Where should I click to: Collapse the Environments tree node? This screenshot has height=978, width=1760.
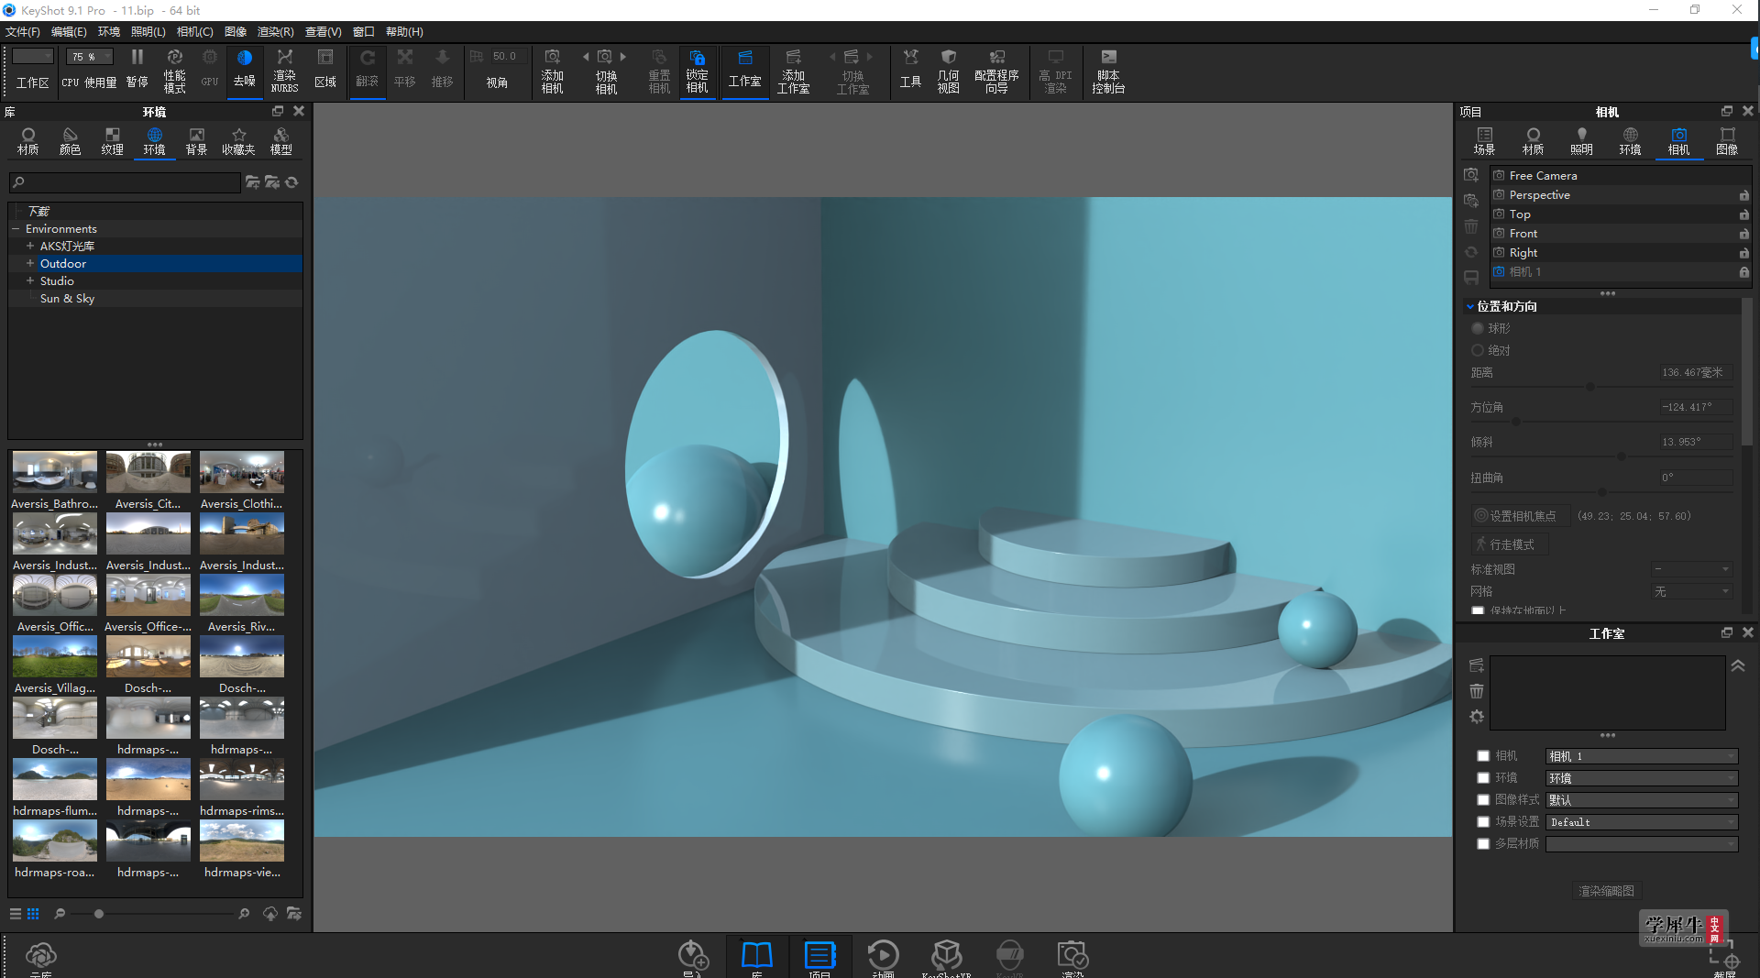[x=16, y=229]
